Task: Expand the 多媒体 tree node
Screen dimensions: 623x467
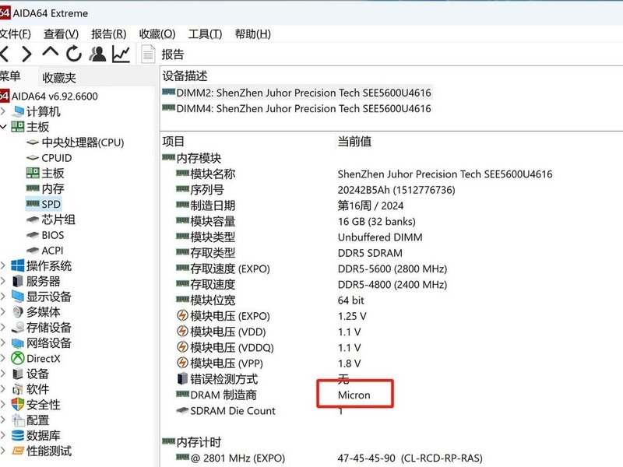Action: [x=3, y=312]
